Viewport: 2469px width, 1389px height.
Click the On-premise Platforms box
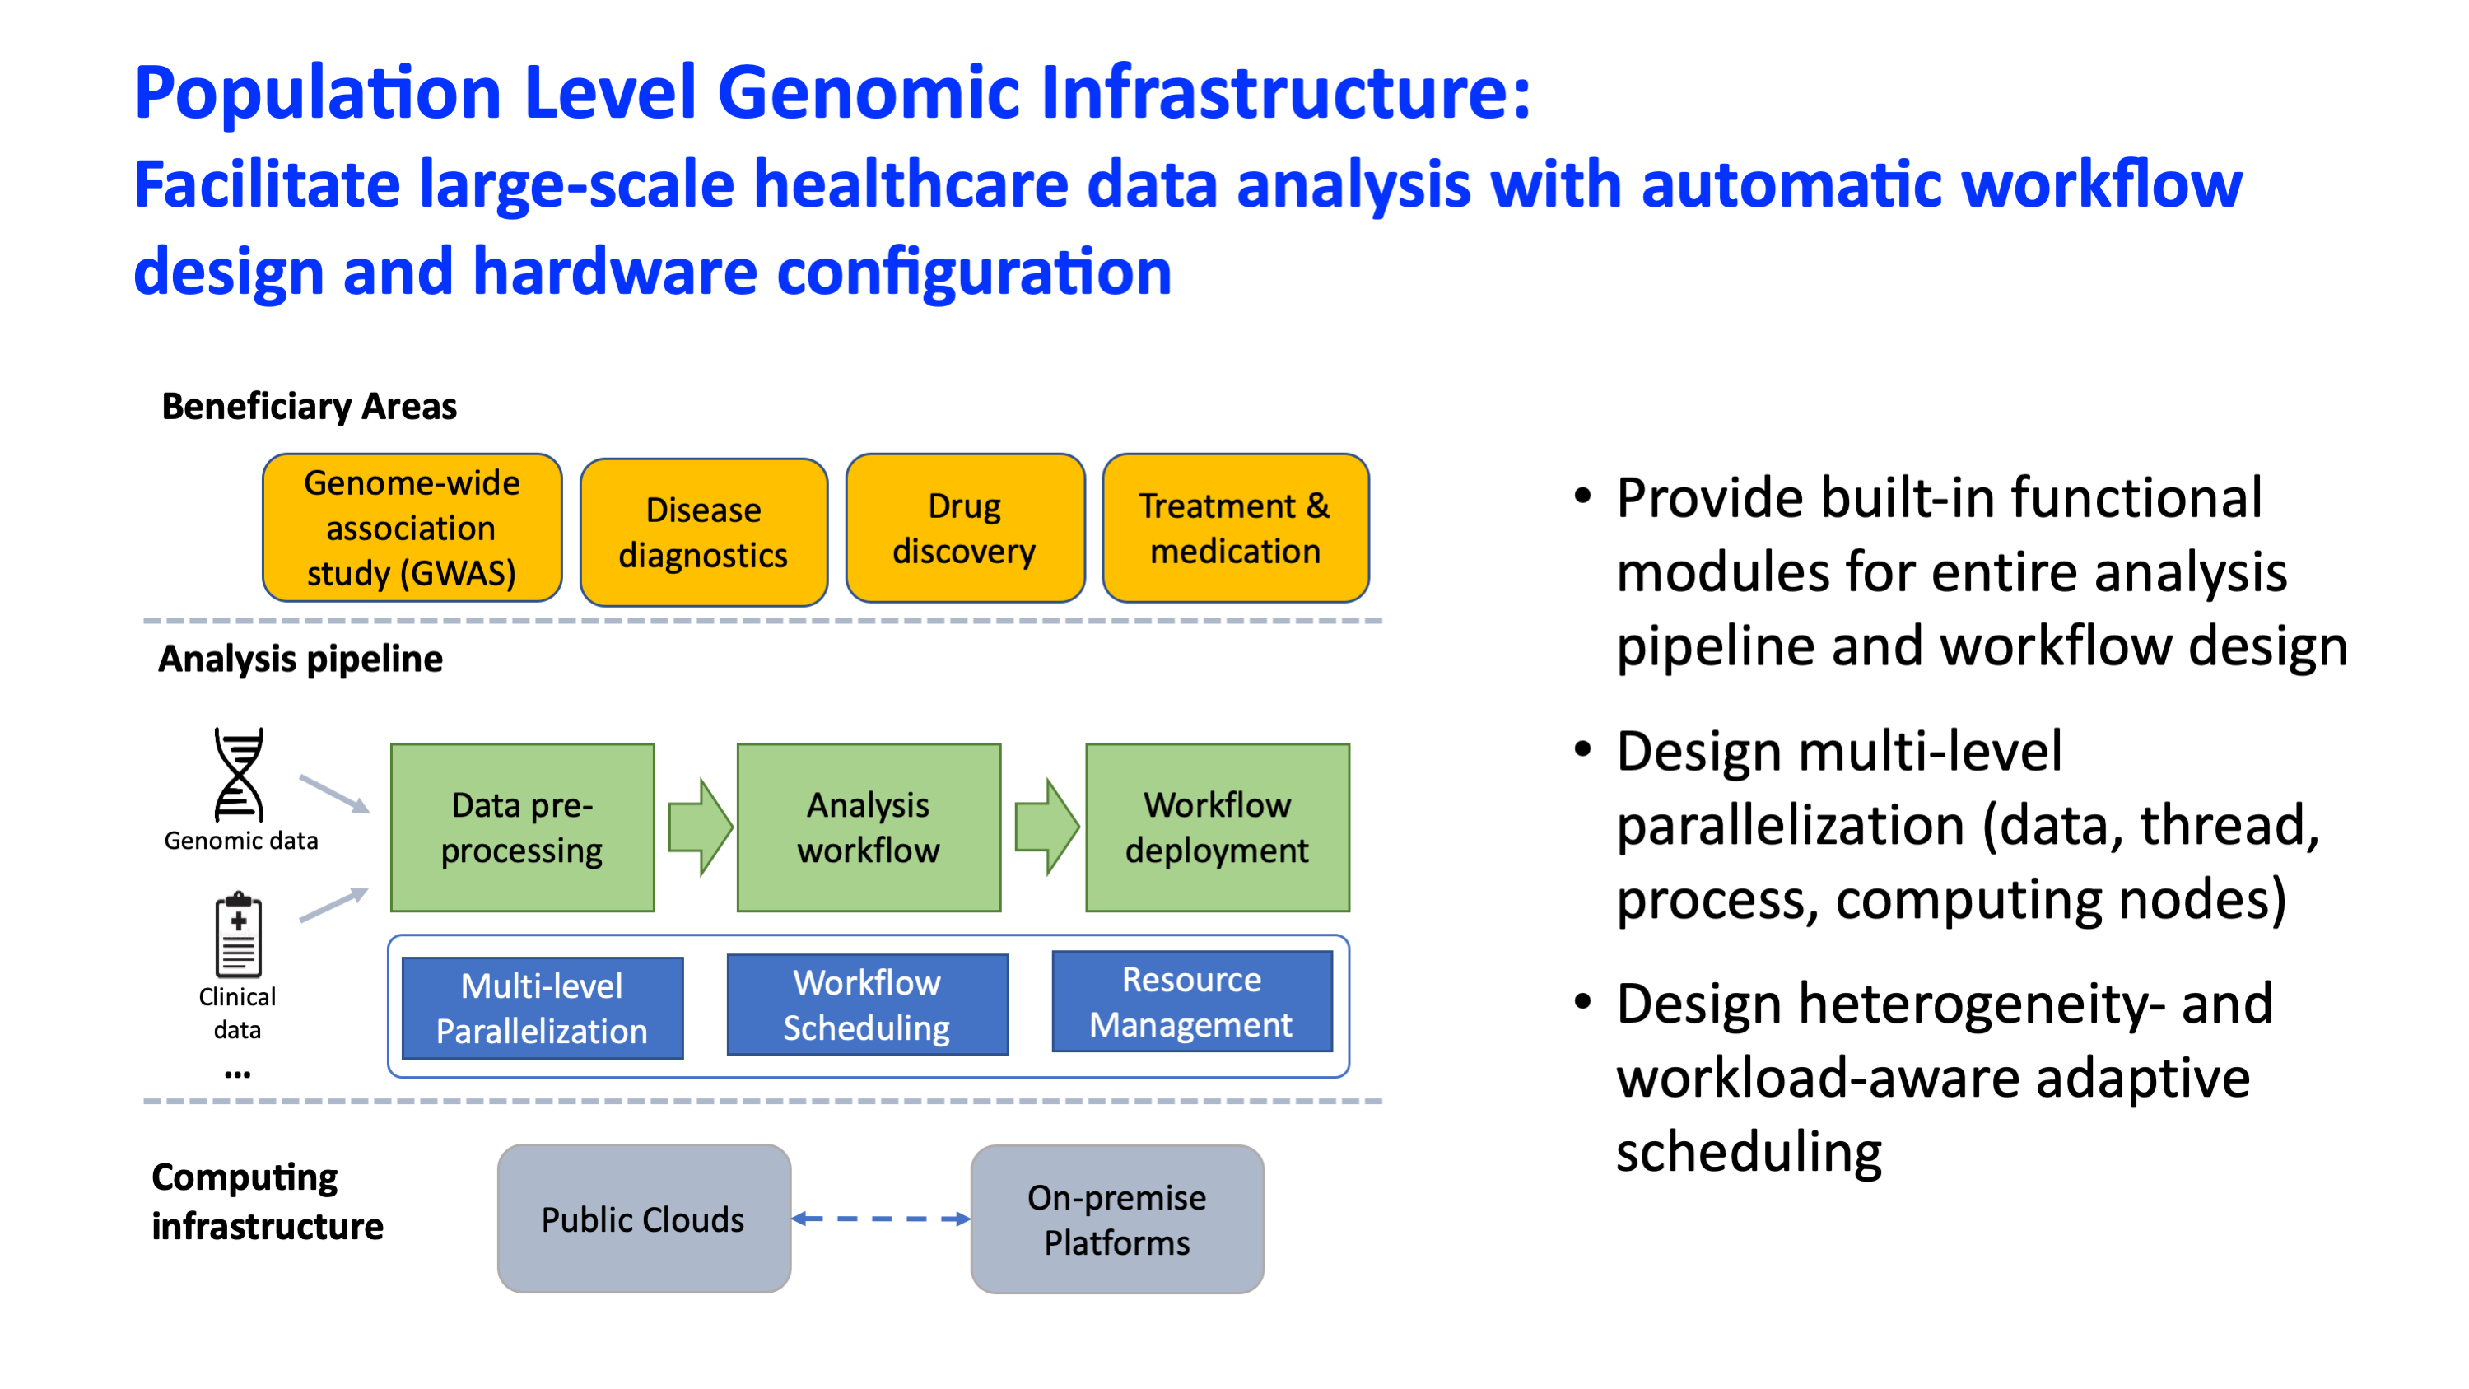click(1117, 1219)
